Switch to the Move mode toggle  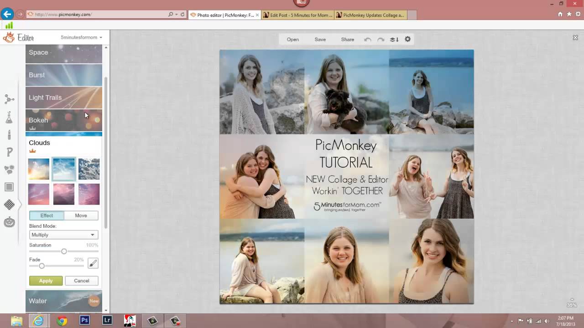81,215
